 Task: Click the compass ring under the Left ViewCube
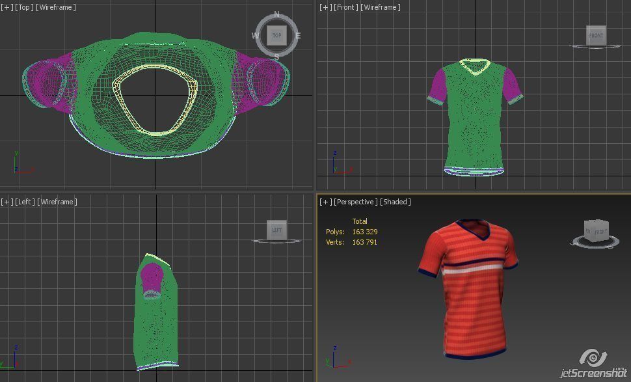[x=277, y=241]
